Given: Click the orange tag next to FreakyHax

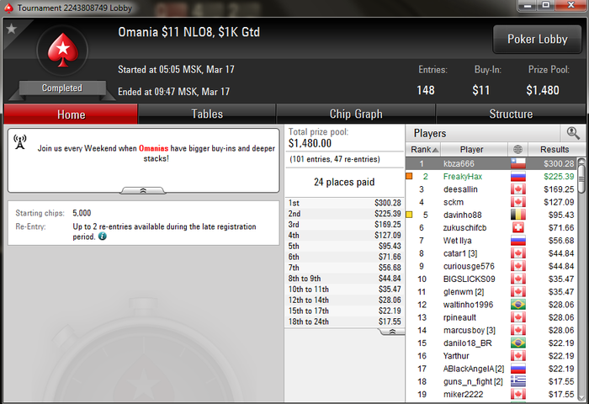Looking at the screenshot, I should click(410, 176).
